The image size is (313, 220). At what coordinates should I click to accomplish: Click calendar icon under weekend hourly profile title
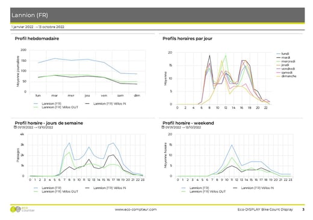(x=163, y=127)
